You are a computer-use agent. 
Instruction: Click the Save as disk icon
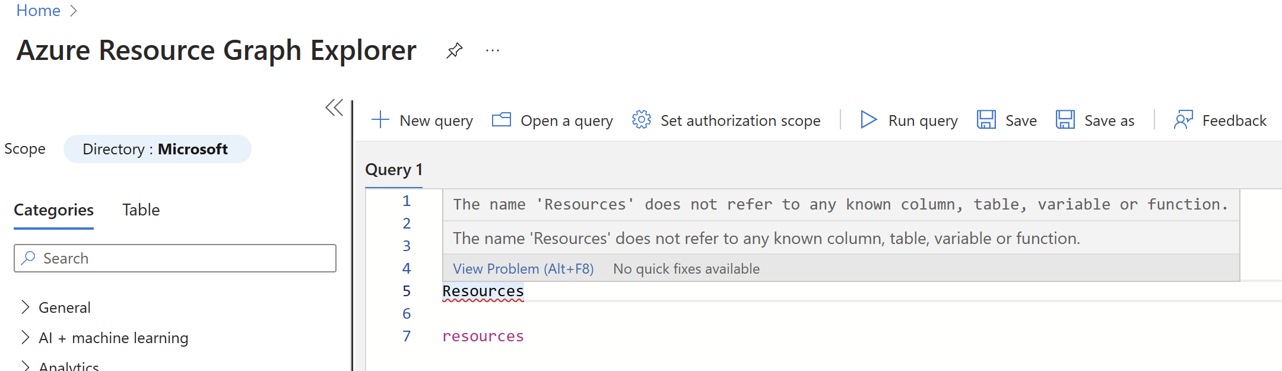(x=1065, y=120)
